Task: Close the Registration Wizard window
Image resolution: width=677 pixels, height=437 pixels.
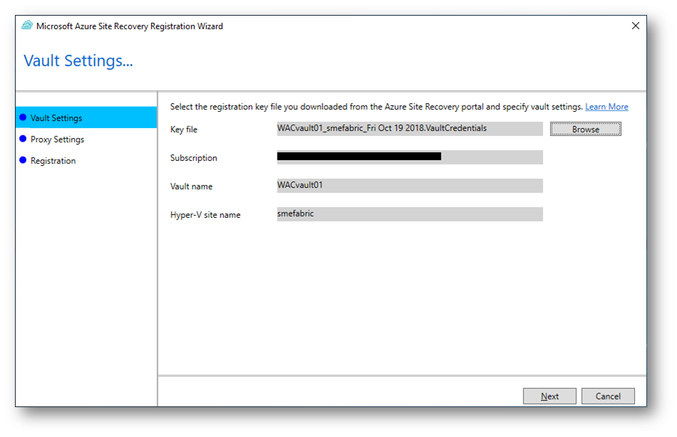Action: pos(636,26)
